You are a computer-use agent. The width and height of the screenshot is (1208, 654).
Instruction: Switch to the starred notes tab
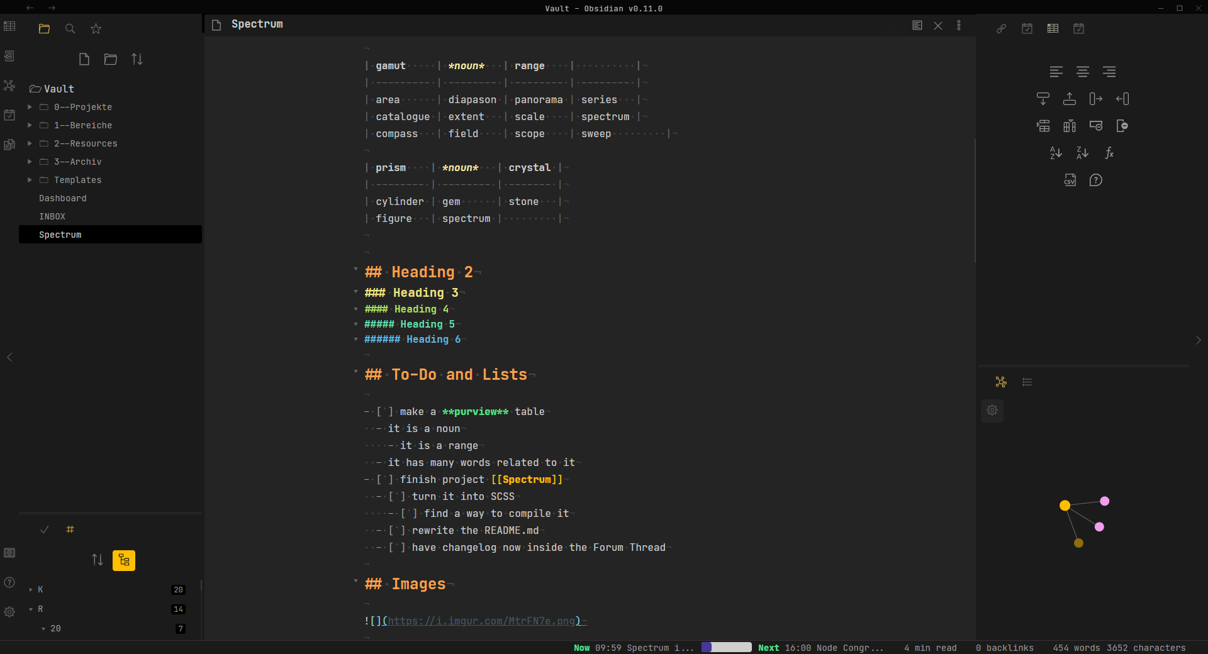(96, 29)
